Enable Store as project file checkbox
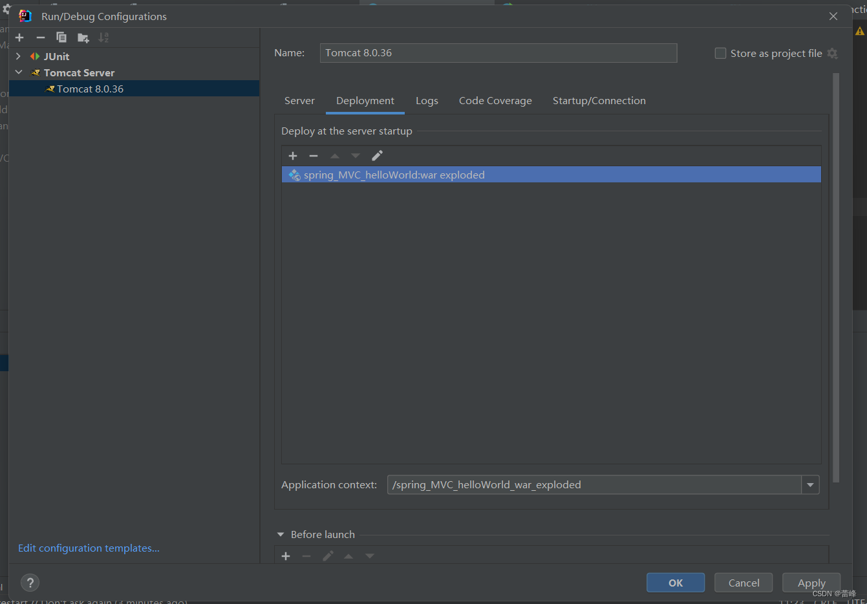The image size is (867, 604). tap(720, 53)
